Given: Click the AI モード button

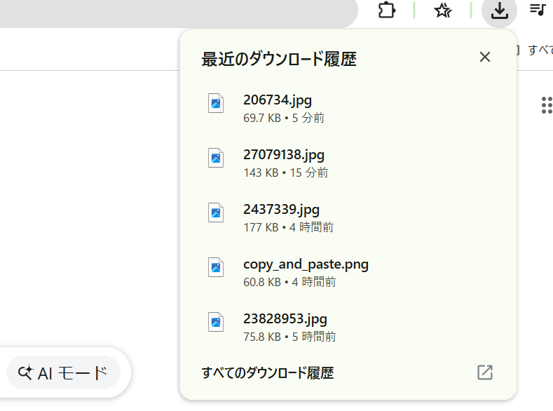Looking at the screenshot, I should point(64,373).
